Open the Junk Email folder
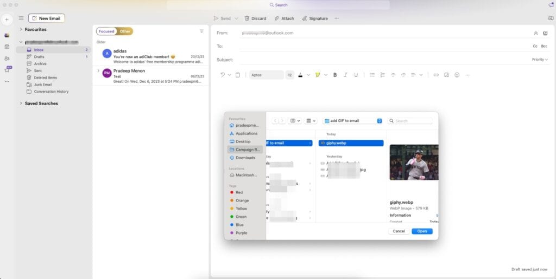556x279 pixels. pyautogui.click(x=53, y=85)
